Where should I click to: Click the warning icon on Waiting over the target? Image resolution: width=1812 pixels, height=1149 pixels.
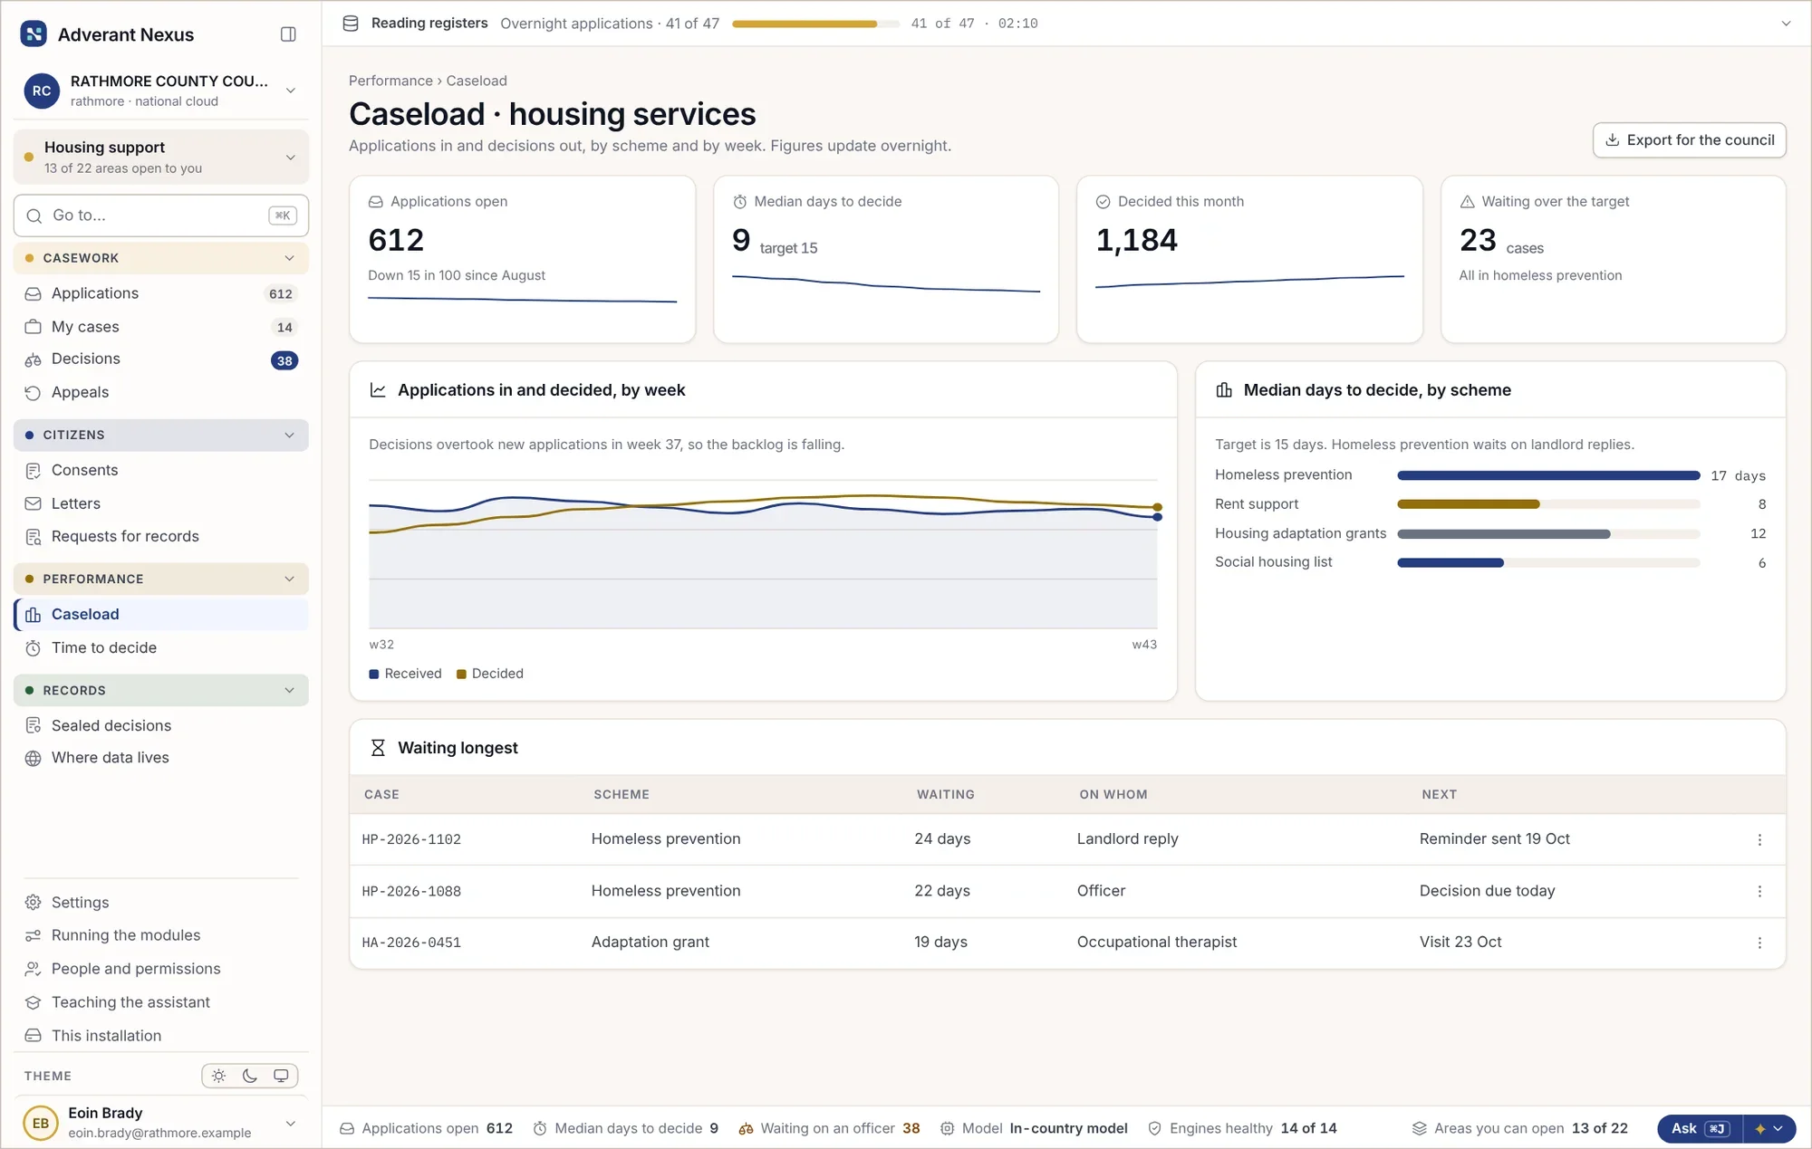[x=1467, y=202]
